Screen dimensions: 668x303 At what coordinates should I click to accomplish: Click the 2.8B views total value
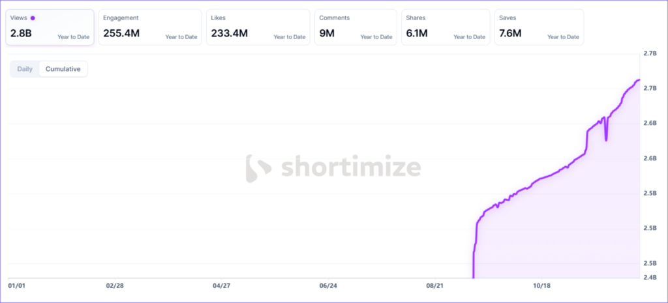tap(21, 33)
